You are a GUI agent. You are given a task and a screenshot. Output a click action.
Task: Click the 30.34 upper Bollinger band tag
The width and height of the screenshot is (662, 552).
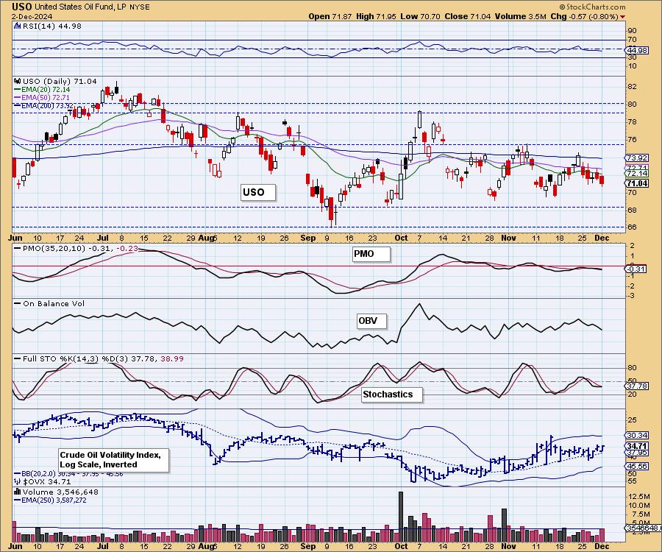(x=637, y=435)
